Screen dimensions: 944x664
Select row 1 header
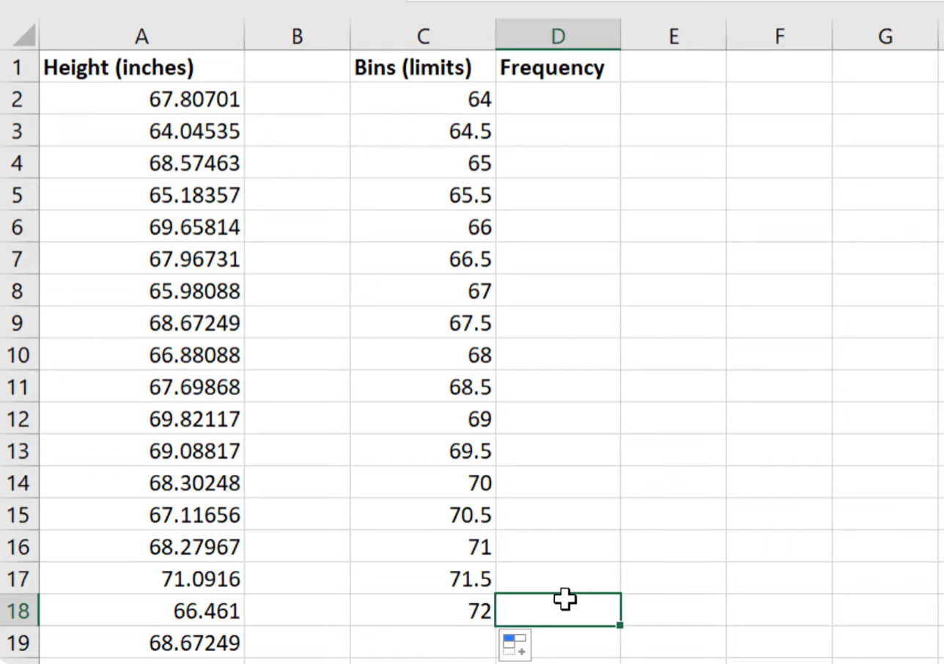pyautogui.click(x=19, y=67)
